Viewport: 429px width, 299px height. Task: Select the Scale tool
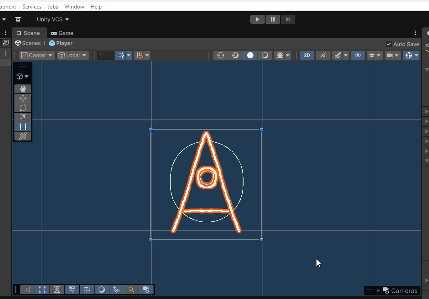click(23, 117)
